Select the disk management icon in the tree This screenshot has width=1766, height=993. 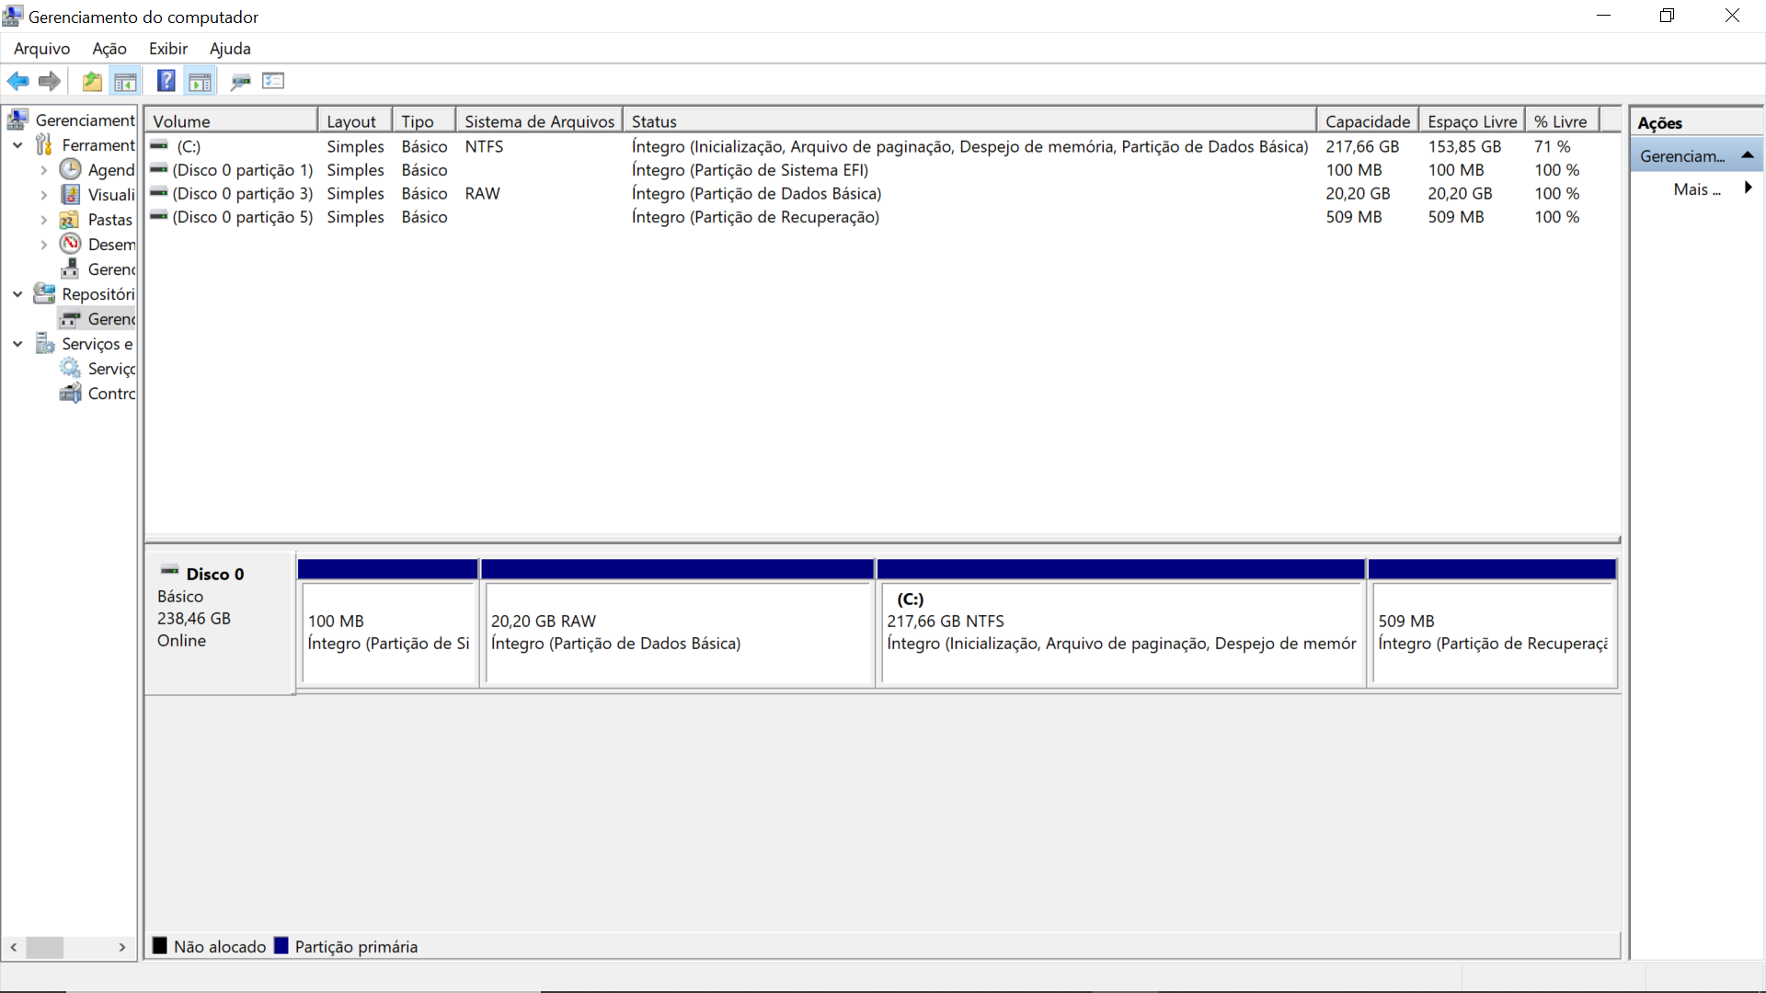tap(70, 318)
